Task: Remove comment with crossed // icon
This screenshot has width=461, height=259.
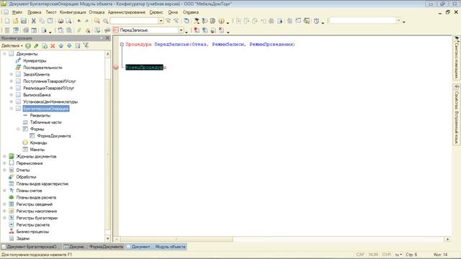Action: 88,30
